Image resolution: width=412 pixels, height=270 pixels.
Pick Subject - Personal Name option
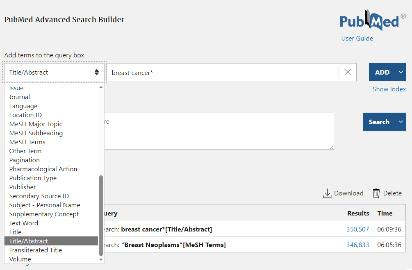click(x=51, y=205)
